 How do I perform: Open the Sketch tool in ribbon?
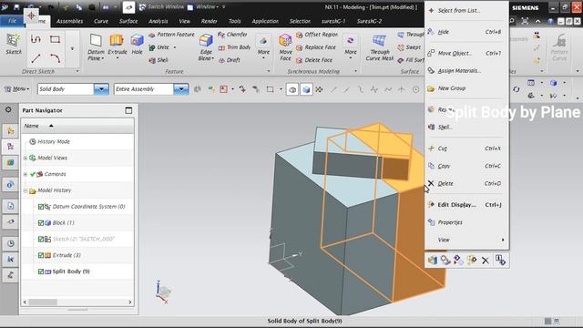14,44
